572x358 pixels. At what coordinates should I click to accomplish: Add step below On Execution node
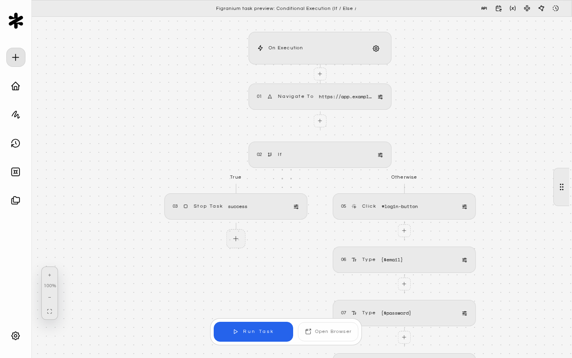tap(320, 74)
